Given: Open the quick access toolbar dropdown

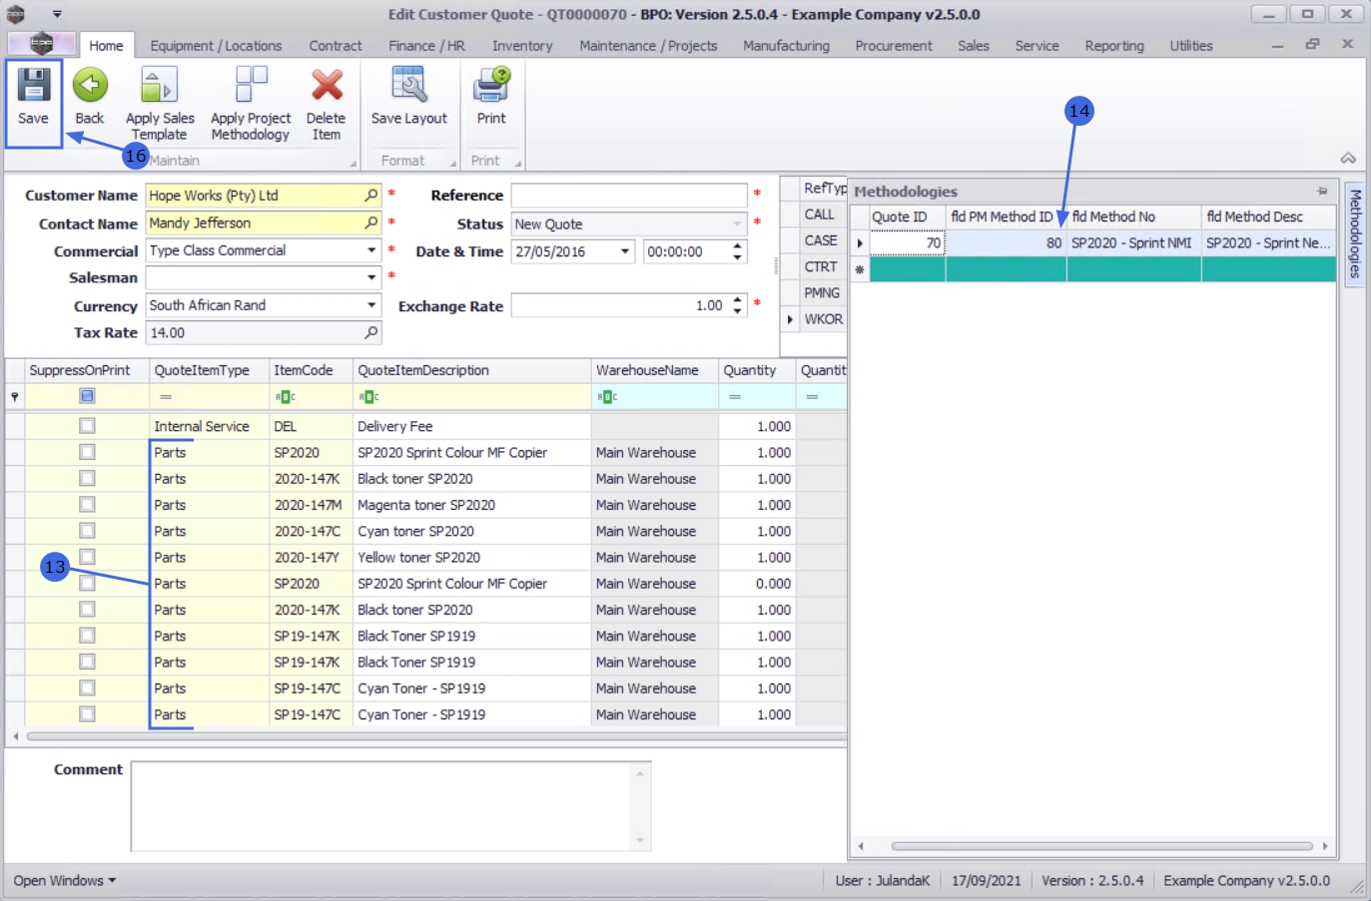Looking at the screenshot, I should click(x=57, y=14).
